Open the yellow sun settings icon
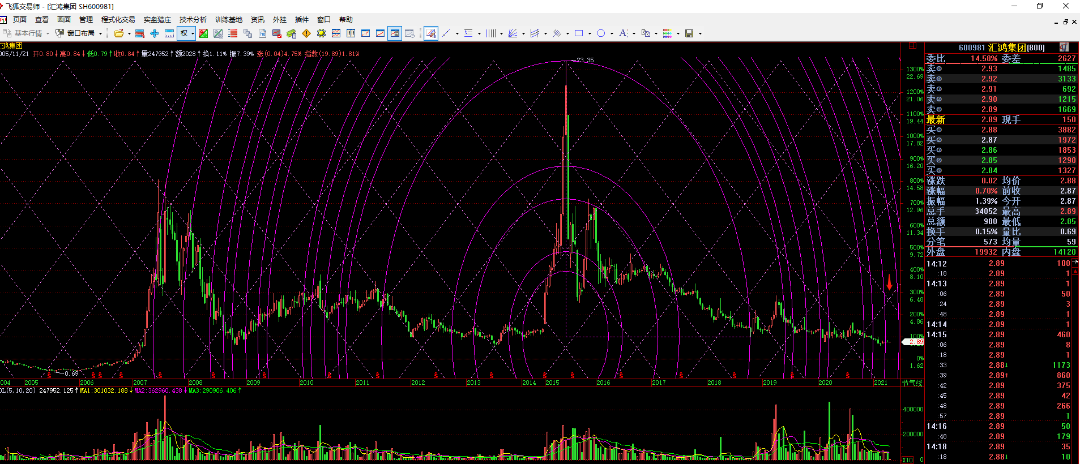The width and height of the screenshot is (1080, 464). [x=321, y=33]
